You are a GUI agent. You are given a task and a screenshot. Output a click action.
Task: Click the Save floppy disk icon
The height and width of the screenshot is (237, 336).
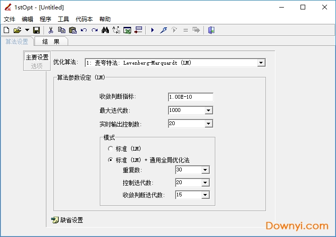coord(36,30)
